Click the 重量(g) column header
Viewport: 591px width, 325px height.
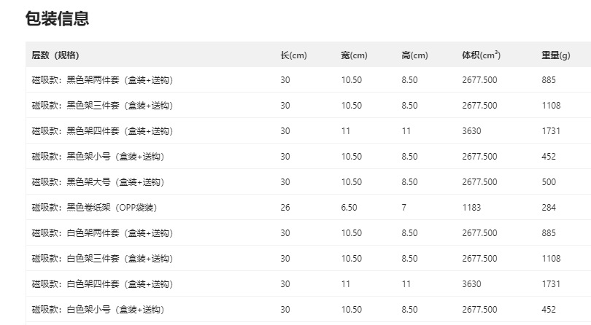click(x=556, y=55)
